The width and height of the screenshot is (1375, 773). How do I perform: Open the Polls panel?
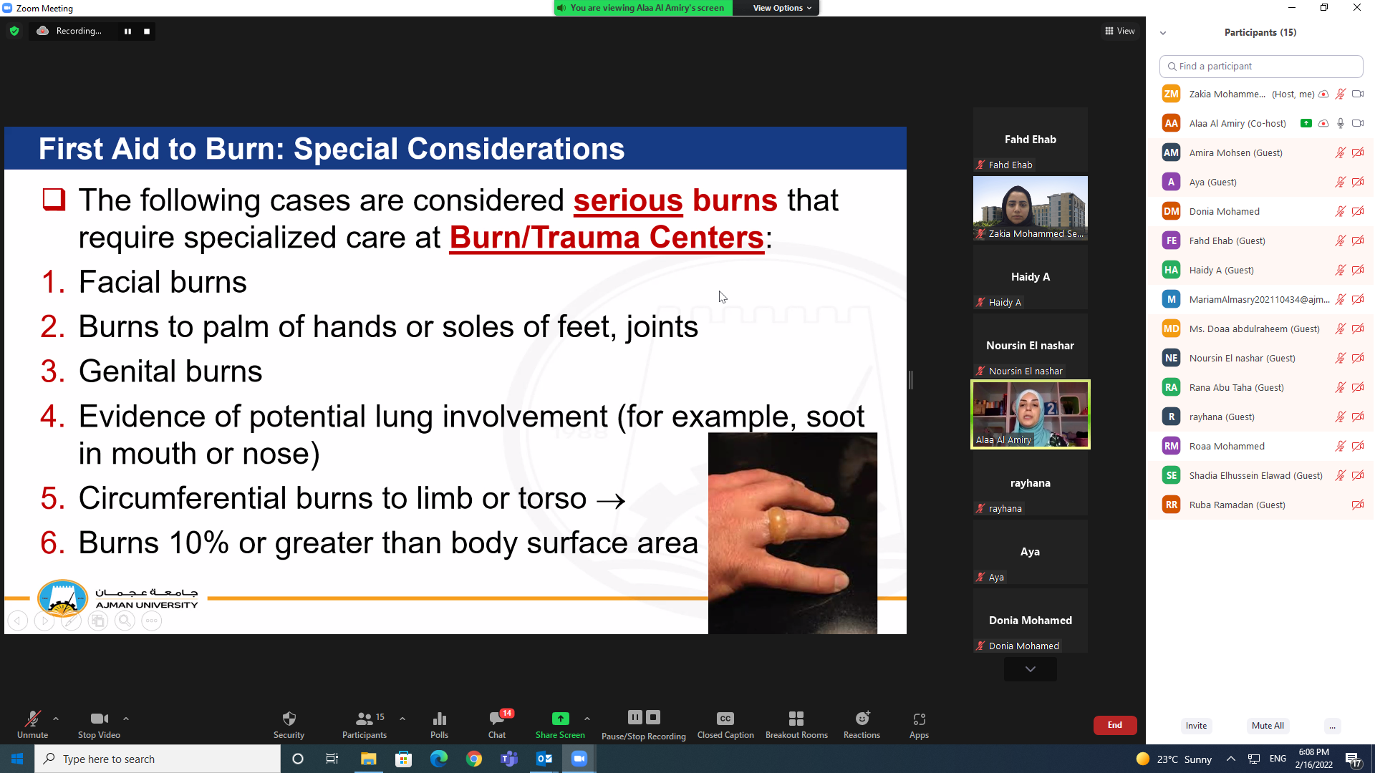click(x=439, y=724)
